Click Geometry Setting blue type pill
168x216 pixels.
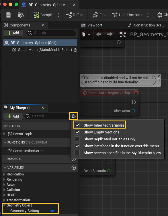[52, 211]
